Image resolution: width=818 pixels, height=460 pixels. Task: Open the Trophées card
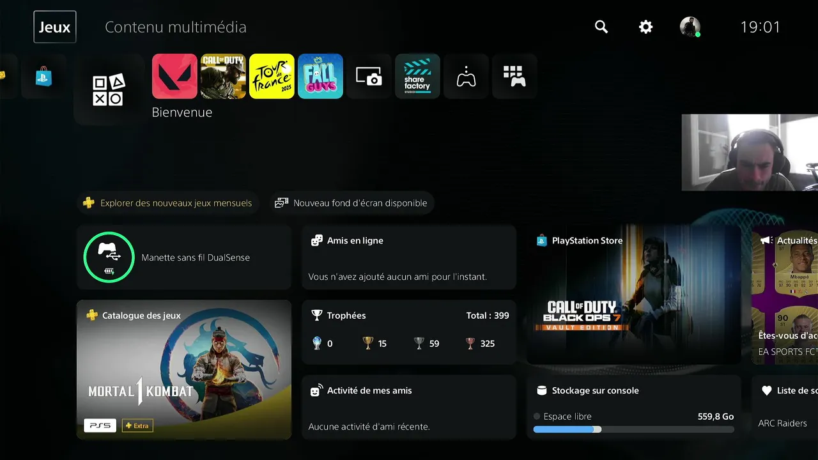(x=409, y=332)
